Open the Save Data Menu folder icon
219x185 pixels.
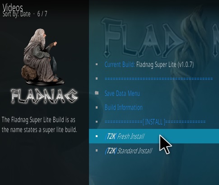[97, 93]
